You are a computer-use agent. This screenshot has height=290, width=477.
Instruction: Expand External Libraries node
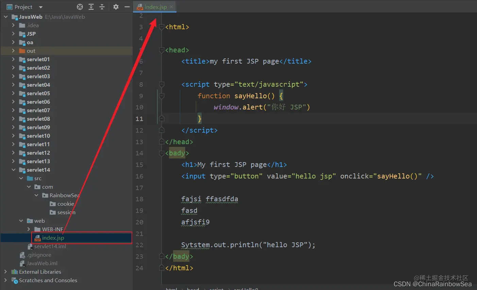[x=6, y=272]
